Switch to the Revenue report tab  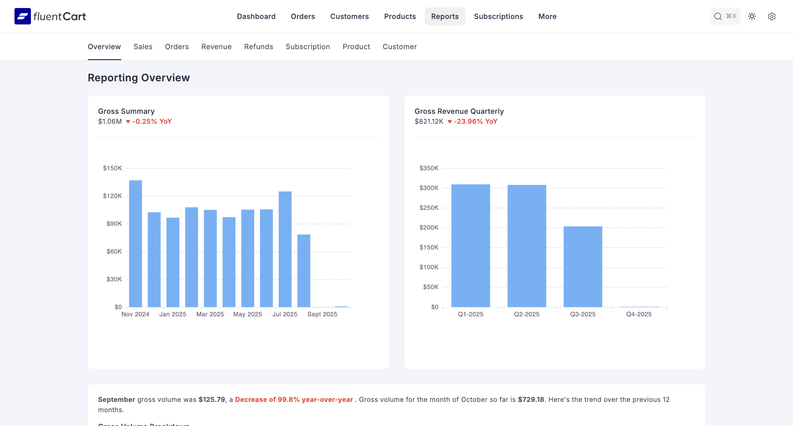(x=216, y=47)
